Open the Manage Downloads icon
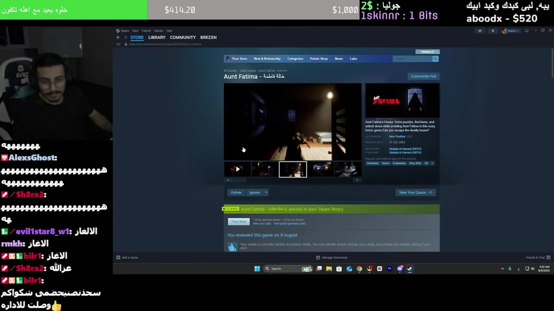Screen dimensions: 554x311 pyautogui.click(x=318, y=257)
